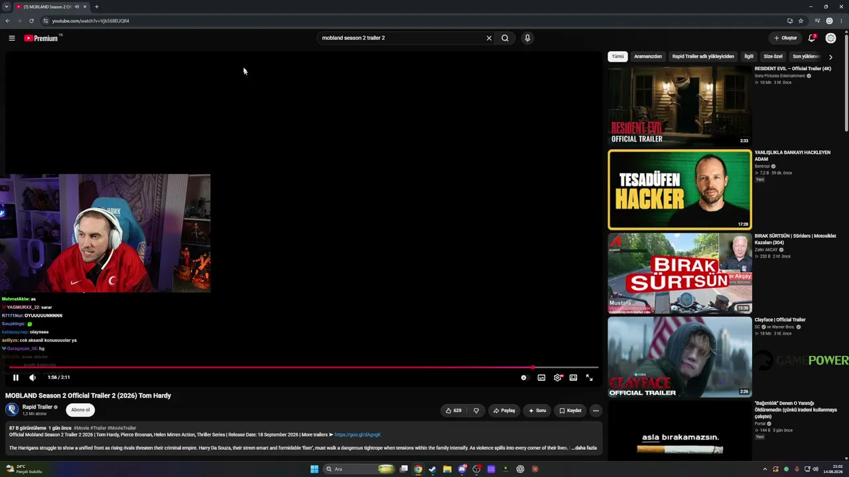The height and width of the screenshot is (477, 849).
Task: Open Chrome tab search dropdown
Action: [x=6, y=7]
